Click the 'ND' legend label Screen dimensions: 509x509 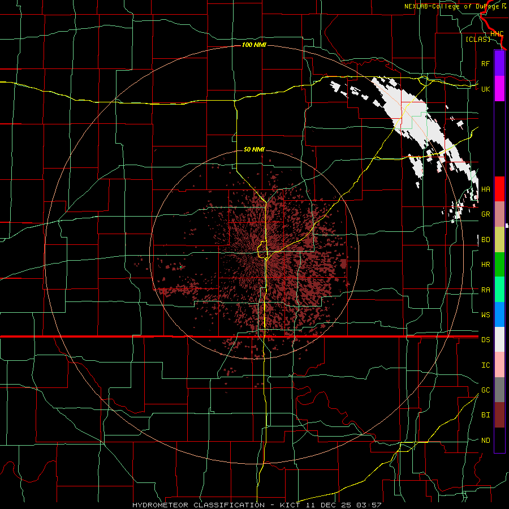pyautogui.click(x=486, y=441)
